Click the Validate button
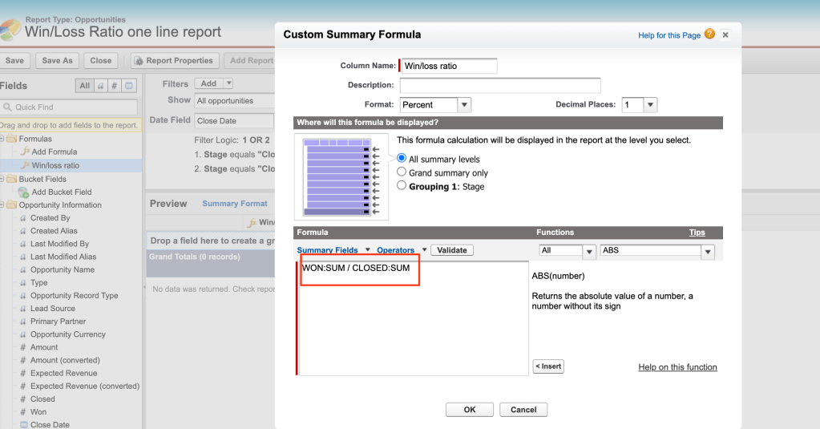Viewport: 820px width, 429px height. coord(452,250)
